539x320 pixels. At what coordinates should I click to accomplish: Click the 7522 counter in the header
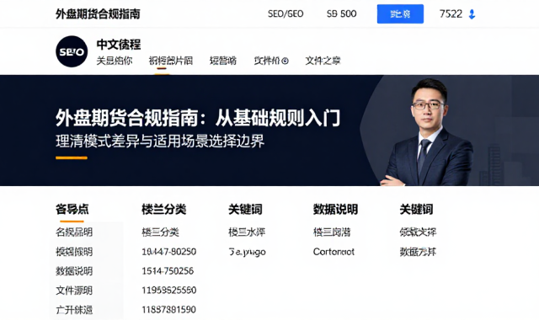[451, 13]
